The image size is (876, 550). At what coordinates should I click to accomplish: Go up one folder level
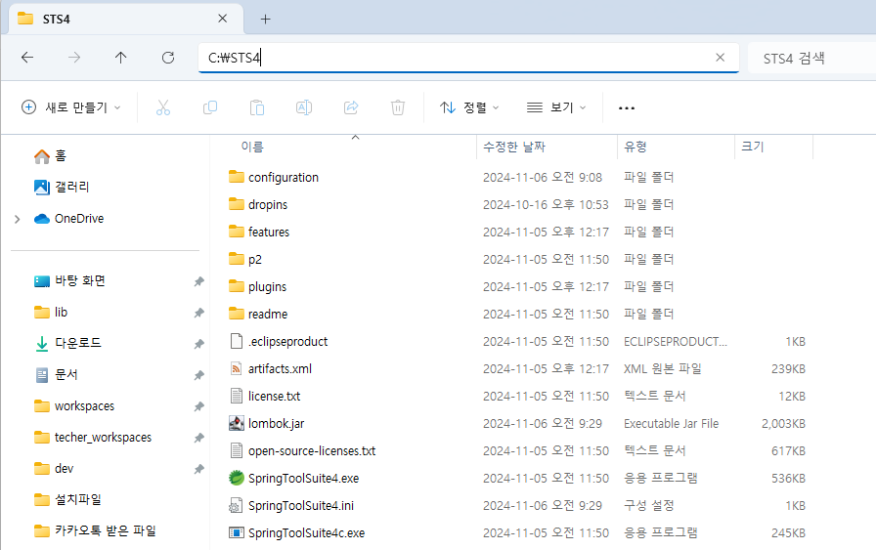tap(120, 58)
